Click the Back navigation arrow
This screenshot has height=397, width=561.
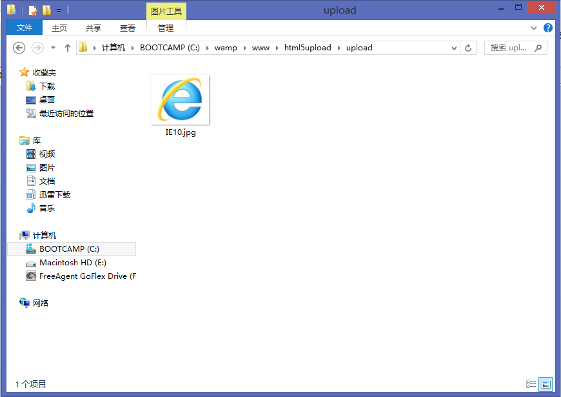click(19, 48)
